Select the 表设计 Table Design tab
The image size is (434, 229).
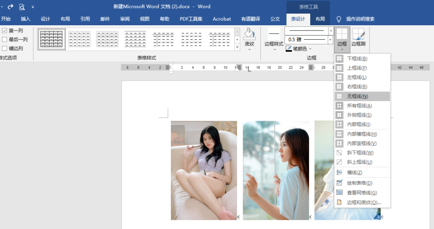(x=298, y=19)
